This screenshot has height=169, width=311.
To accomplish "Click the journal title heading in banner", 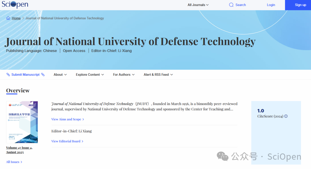I will pyautogui.click(x=131, y=41).
